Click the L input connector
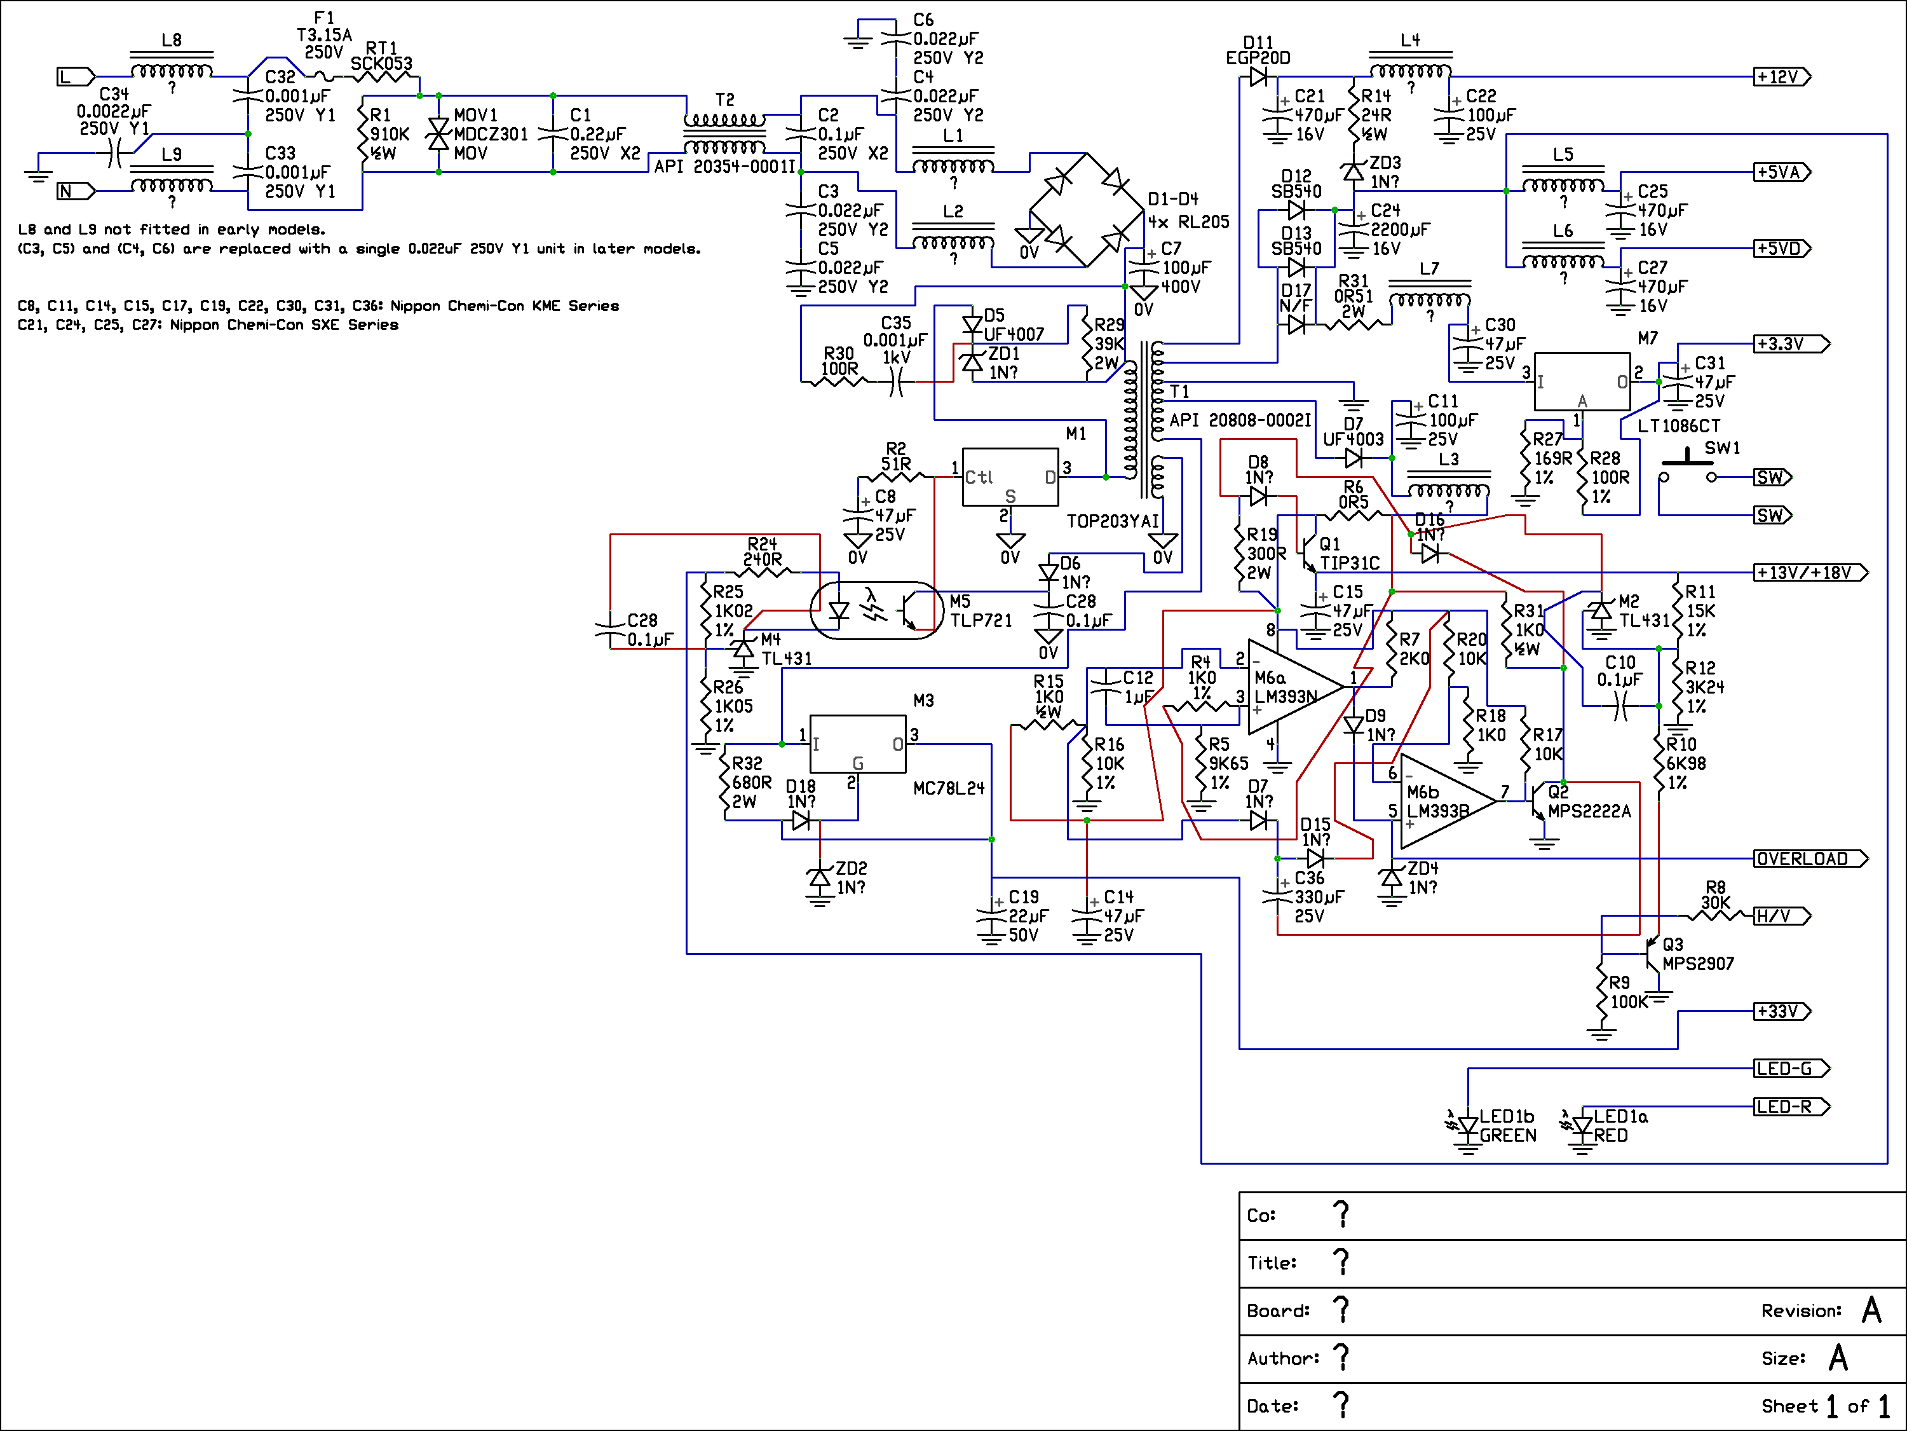The image size is (1907, 1431). (x=76, y=77)
